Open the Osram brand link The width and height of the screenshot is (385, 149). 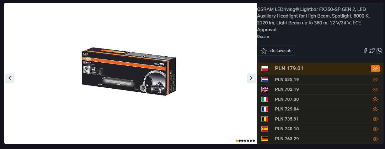pos(263,37)
